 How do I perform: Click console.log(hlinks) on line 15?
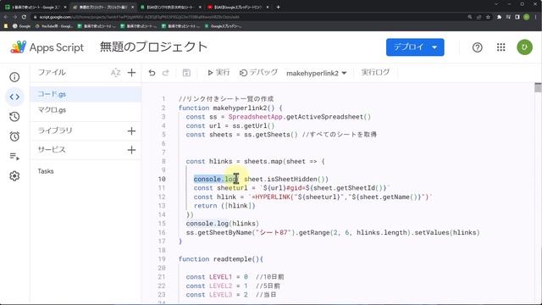[x=222, y=224]
